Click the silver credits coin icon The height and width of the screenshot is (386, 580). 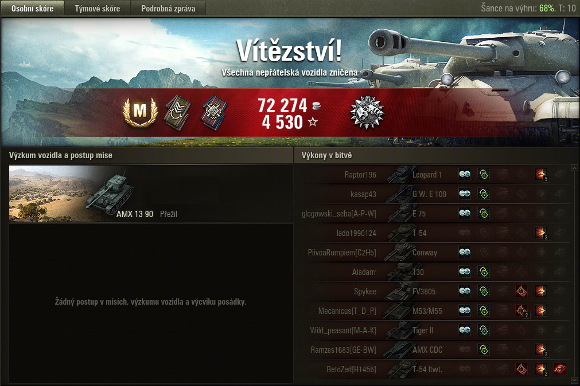(x=317, y=107)
